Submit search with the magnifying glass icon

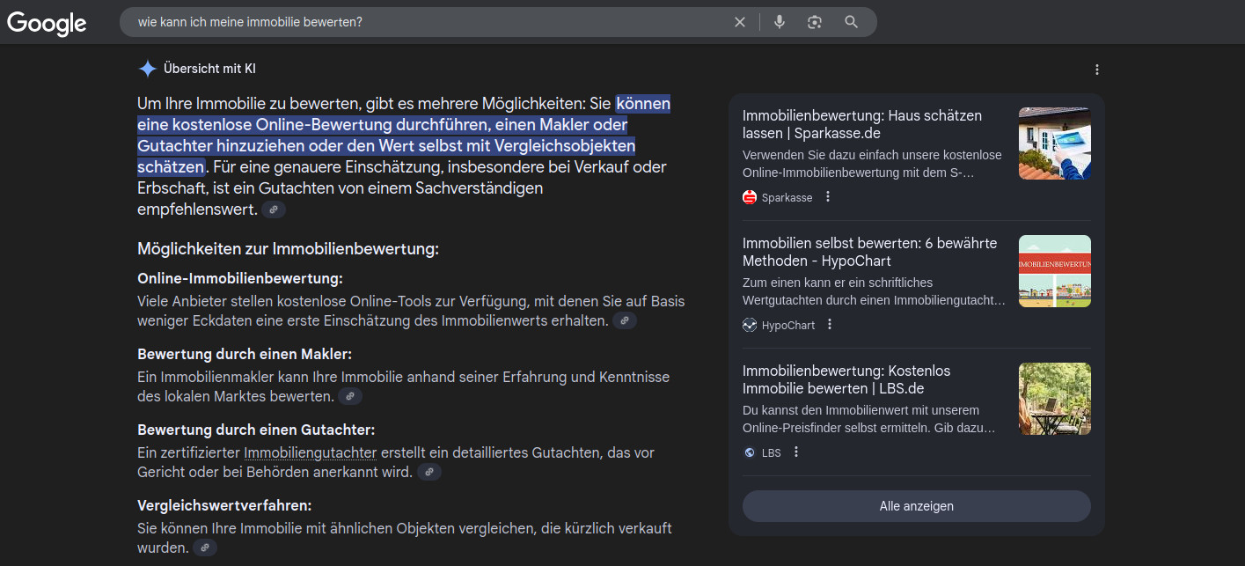851,22
